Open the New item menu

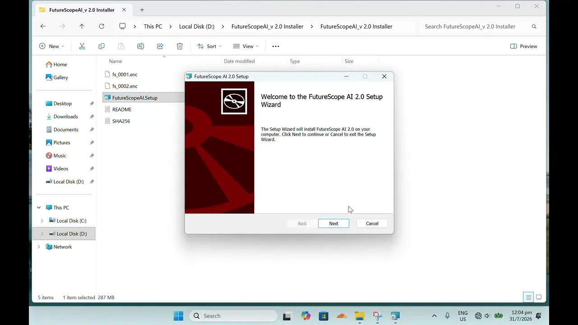[51, 46]
